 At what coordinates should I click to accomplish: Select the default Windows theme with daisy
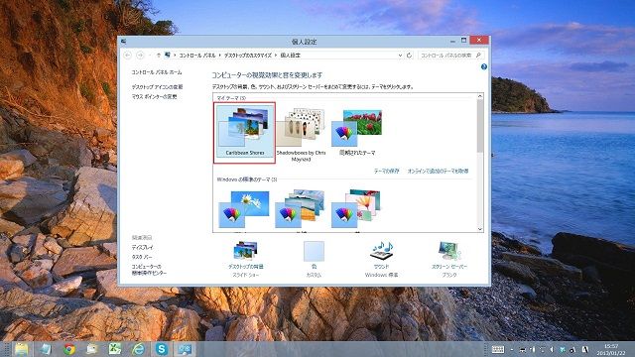point(244,209)
